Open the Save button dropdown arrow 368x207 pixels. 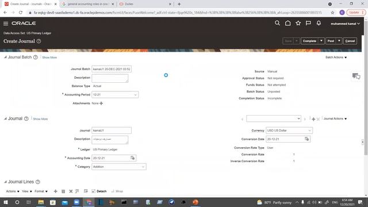click(297, 41)
